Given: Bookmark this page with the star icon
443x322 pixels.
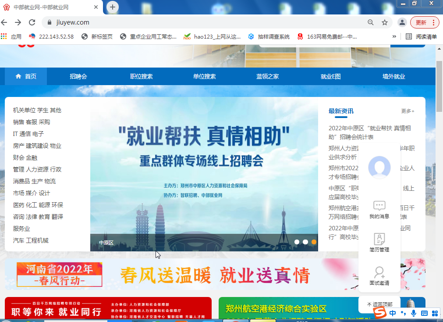Looking at the screenshot, I should [x=385, y=22].
